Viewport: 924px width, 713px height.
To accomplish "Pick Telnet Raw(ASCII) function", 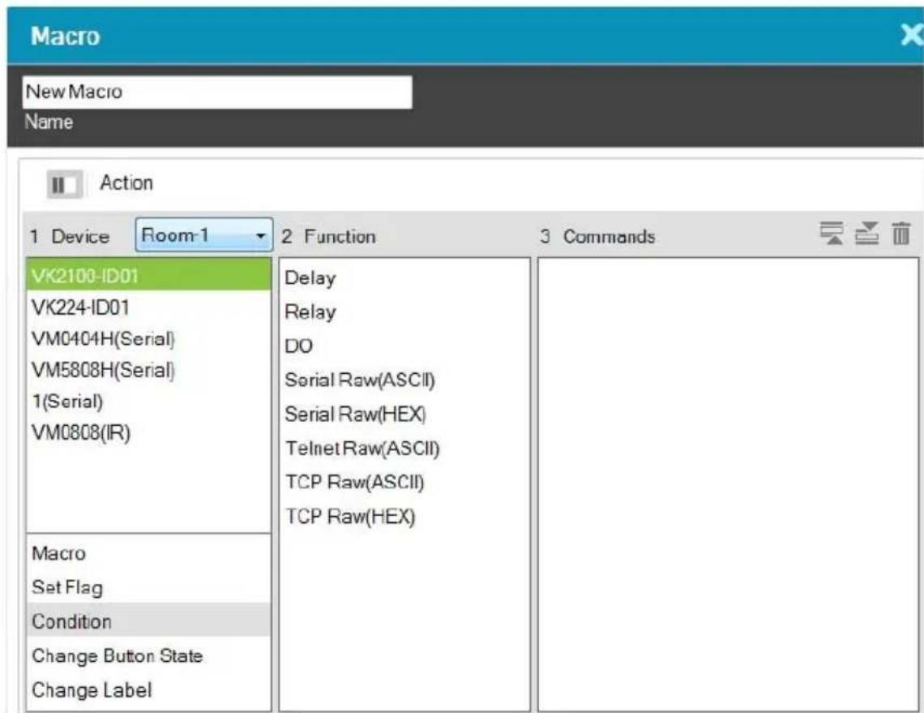I will (404, 449).
